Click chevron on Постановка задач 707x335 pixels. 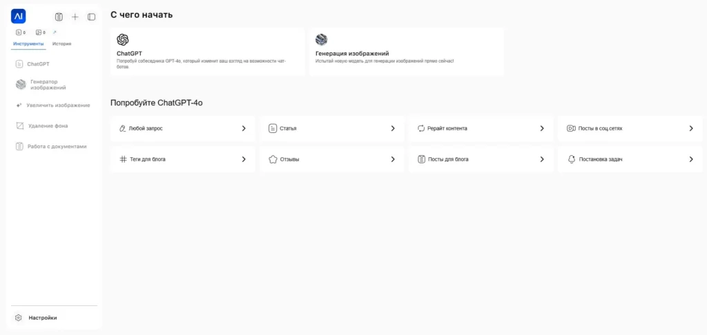(691, 159)
